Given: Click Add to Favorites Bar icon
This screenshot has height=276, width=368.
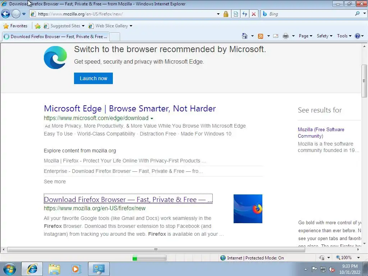Looking at the screenshot, I should coord(37,26).
